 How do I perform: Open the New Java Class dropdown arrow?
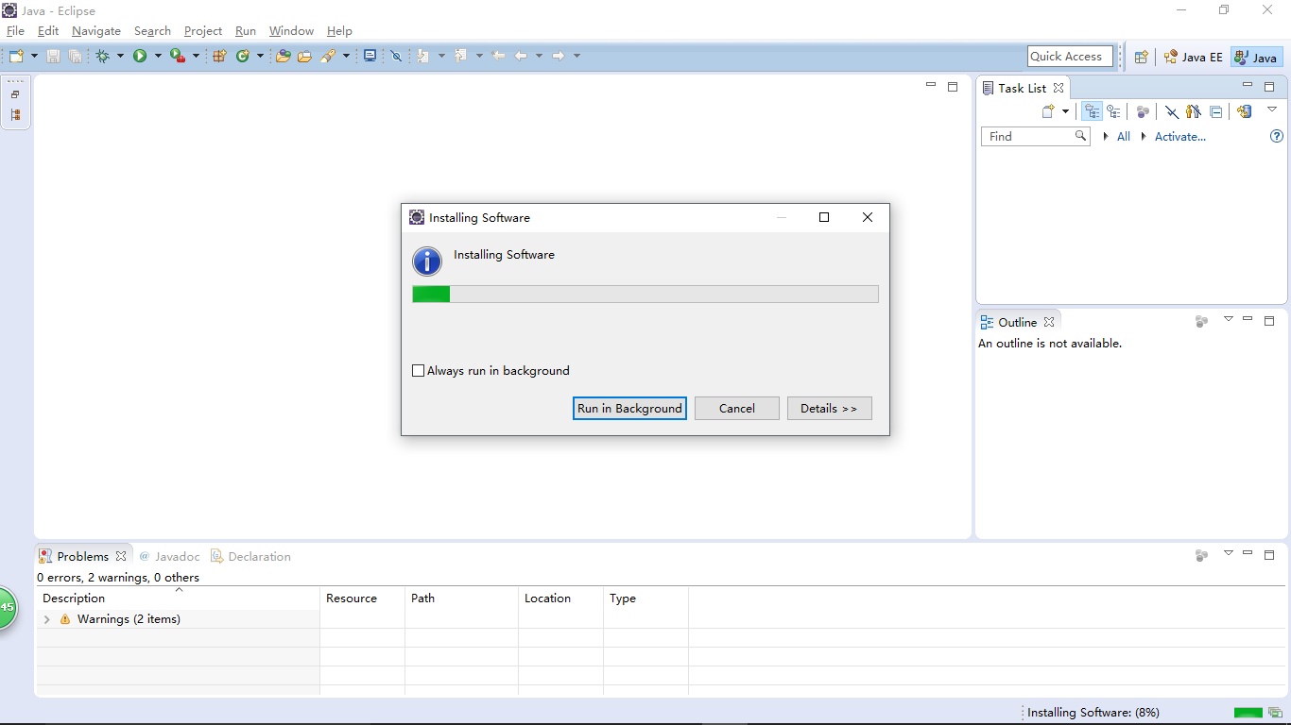pyautogui.click(x=260, y=56)
